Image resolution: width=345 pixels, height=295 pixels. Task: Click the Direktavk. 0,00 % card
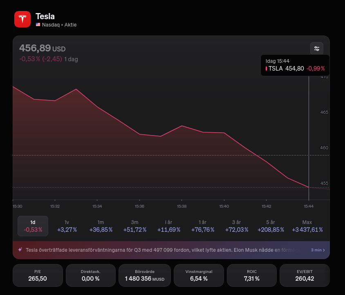click(90, 275)
